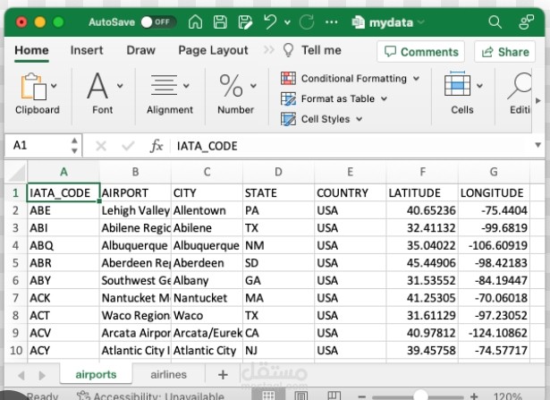Image resolution: width=550 pixels, height=400 pixels.
Task: Click the Undo arrow icon
Action: [x=270, y=22]
